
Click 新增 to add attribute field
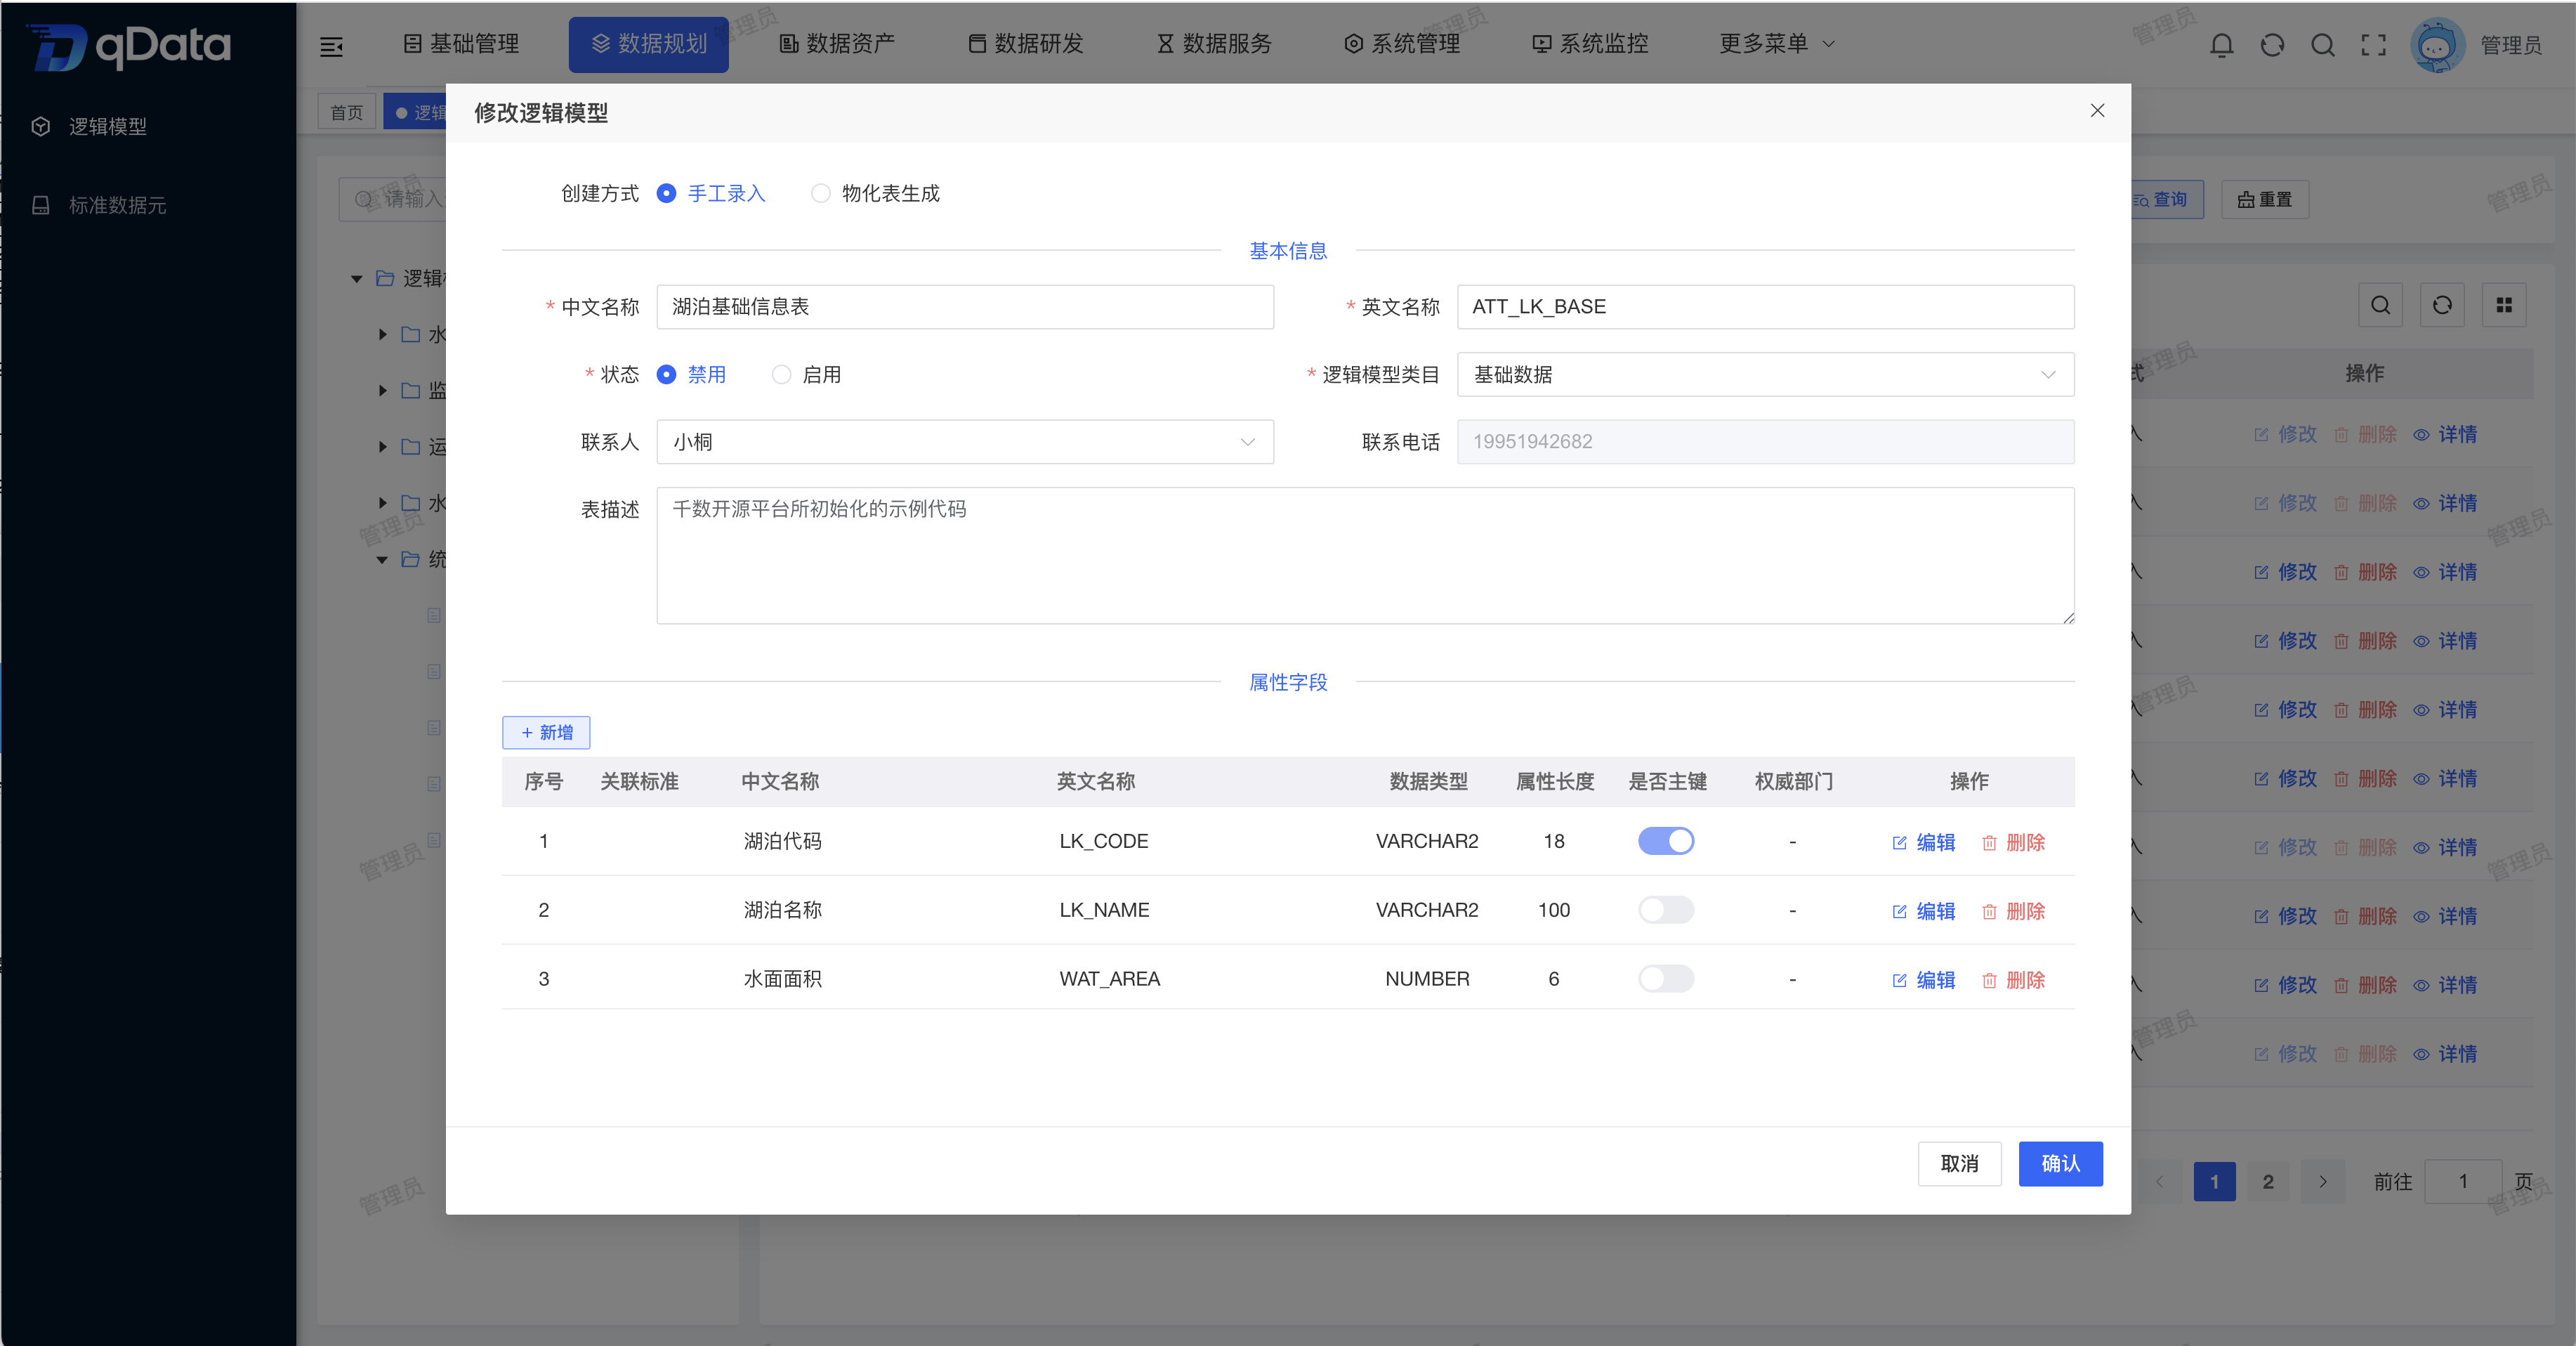[x=546, y=733]
